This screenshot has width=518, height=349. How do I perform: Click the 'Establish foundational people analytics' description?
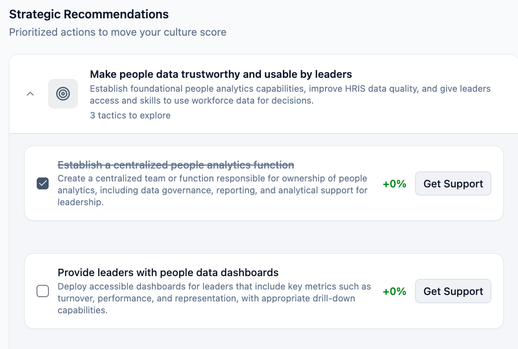click(290, 95)
